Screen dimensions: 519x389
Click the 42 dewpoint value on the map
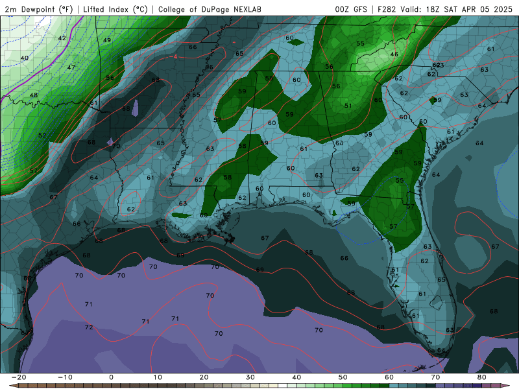62,38
